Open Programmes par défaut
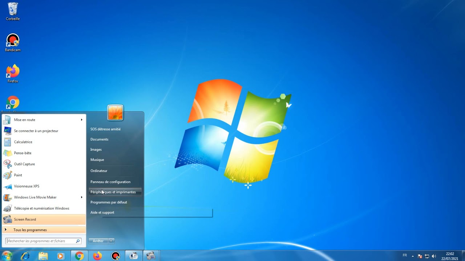Image resolution: width=465 pixels, height=261 pixels. click(109, 202)
